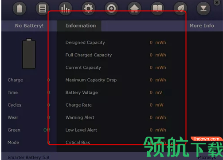223x160 pixels.
Task: Open the book help icon
Action: click(x=157, y=8)
